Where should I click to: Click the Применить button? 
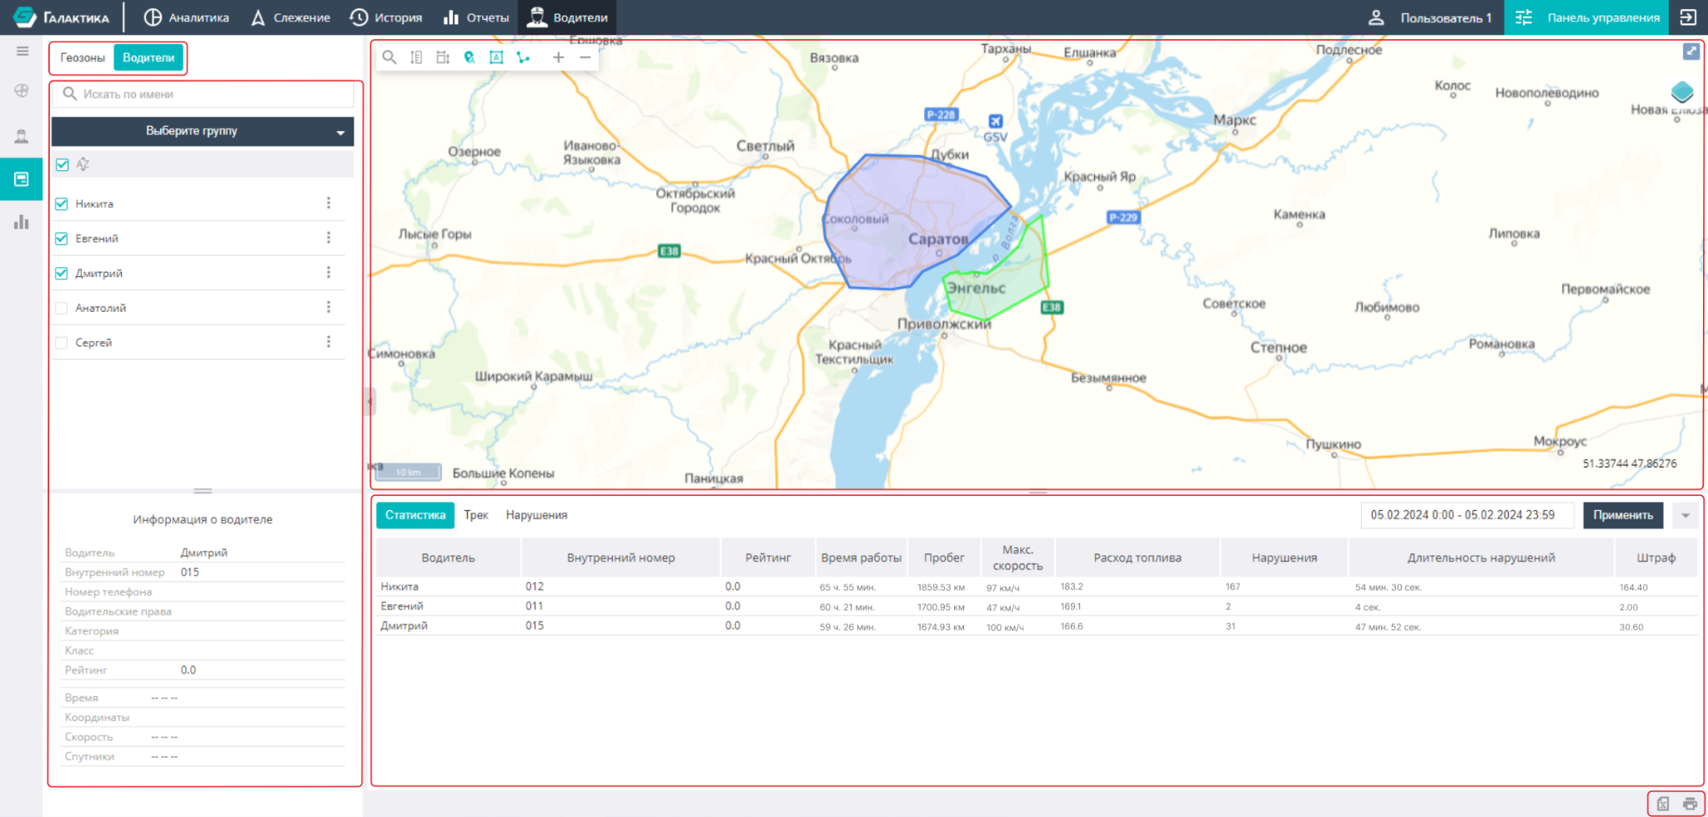point(1623,515)
